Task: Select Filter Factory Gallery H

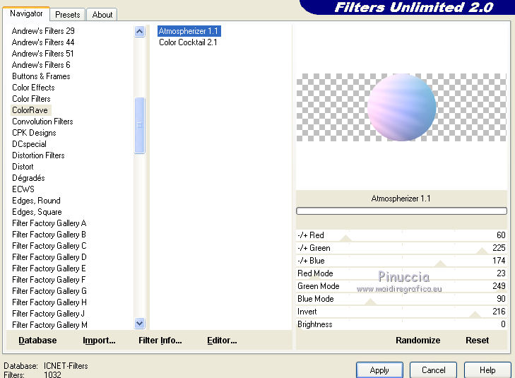Action: point(49,302)
